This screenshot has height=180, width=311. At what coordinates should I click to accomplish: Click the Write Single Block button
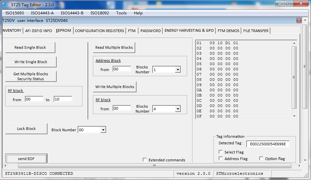[31, 62]
